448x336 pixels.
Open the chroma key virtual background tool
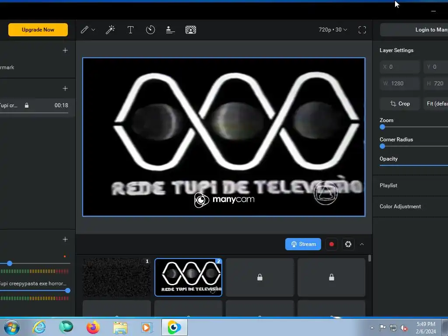pyautogui.click(x=191, y=30)
